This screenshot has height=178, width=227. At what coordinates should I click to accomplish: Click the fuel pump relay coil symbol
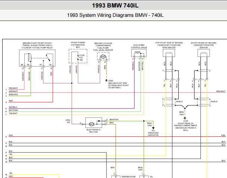[29, 58]
